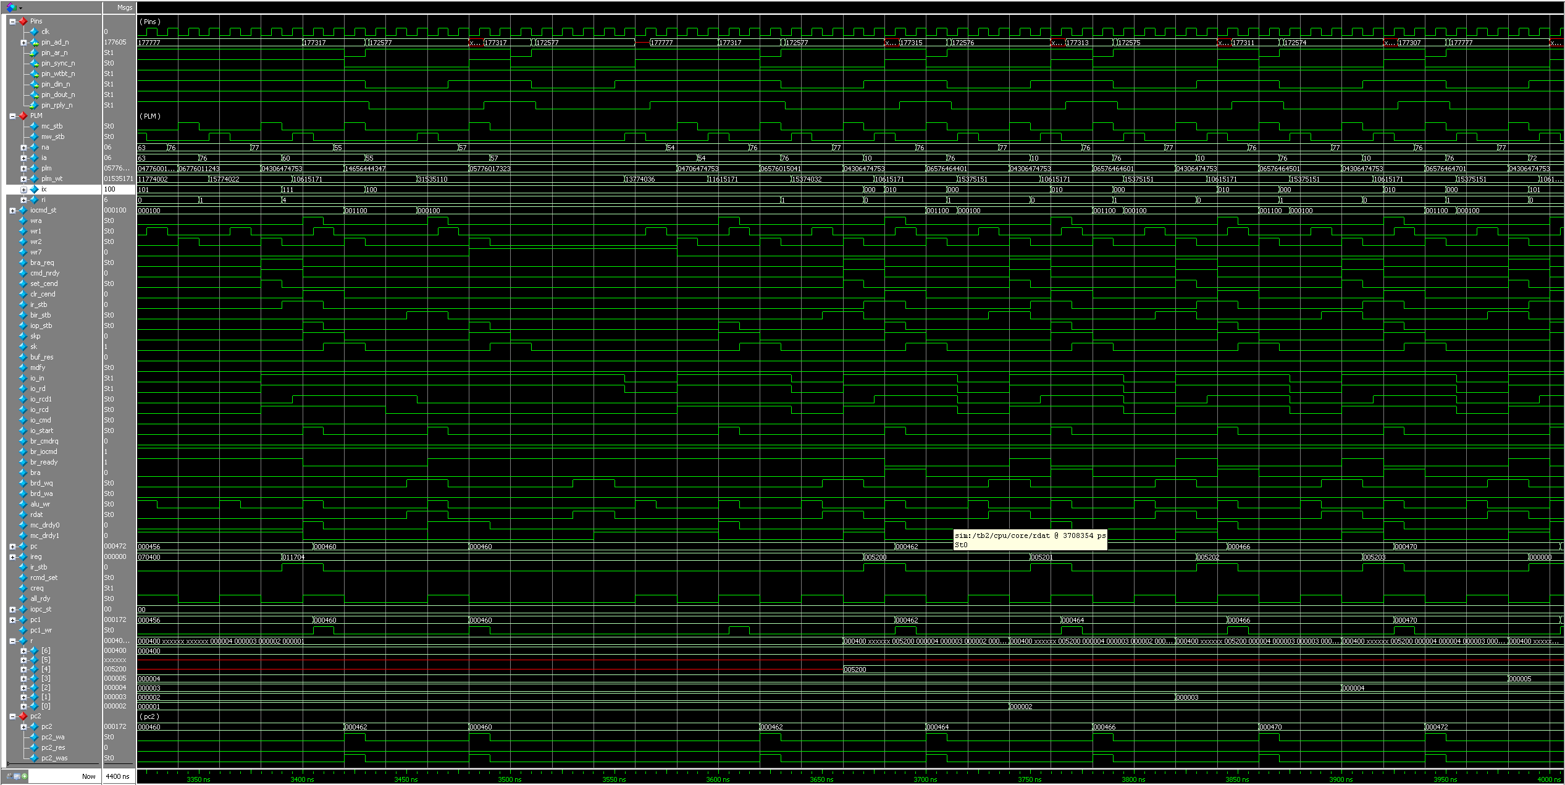The width and height of the screenshot is (1565, 785).
Task: Click the green add-cursor icon at bottom left
Action: 25,776
